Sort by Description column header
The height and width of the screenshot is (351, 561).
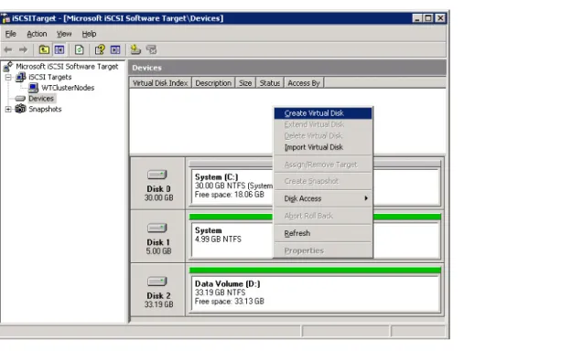(213, 83)
